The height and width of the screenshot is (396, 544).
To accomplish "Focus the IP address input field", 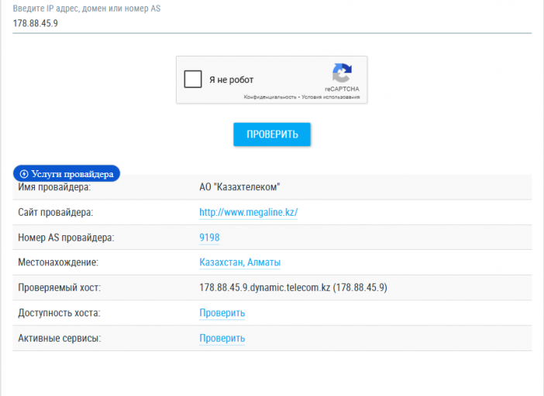I will tap(272, 23).
